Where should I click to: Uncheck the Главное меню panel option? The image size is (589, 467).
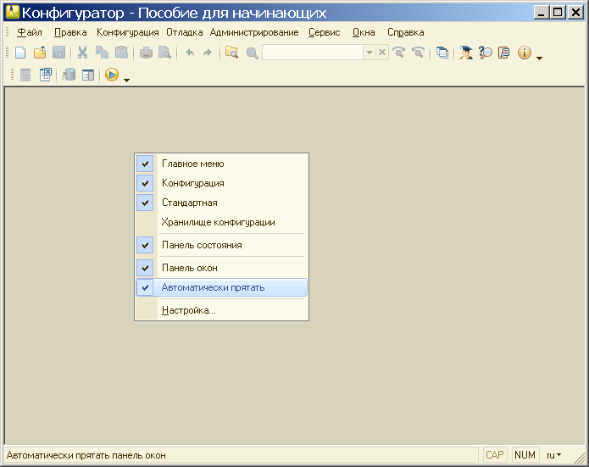click(192, 164)
